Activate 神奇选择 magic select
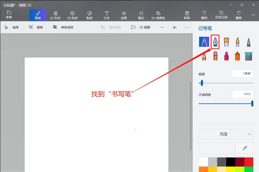 (x=63, y=27)
